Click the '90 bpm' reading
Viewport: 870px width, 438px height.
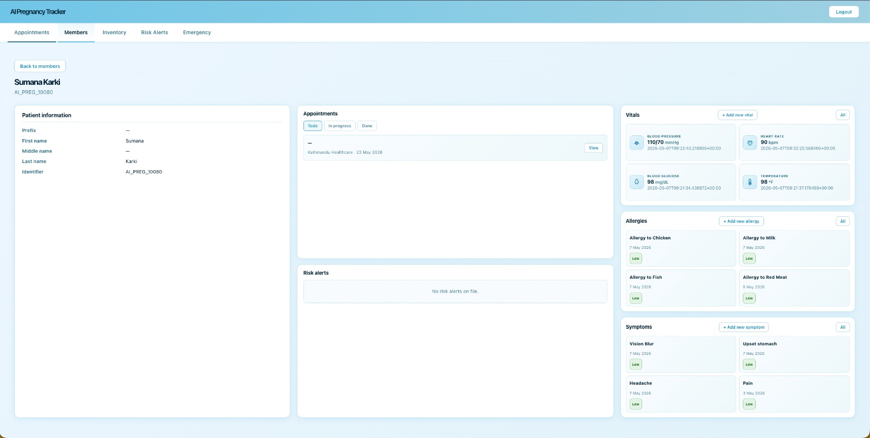pos(769,142)
